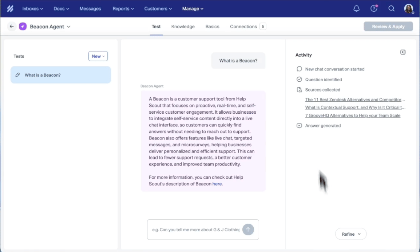Image resolution: width=420 pixels, height=252 pixels.
Task: Go back using the arrow button
Action: 12,27
